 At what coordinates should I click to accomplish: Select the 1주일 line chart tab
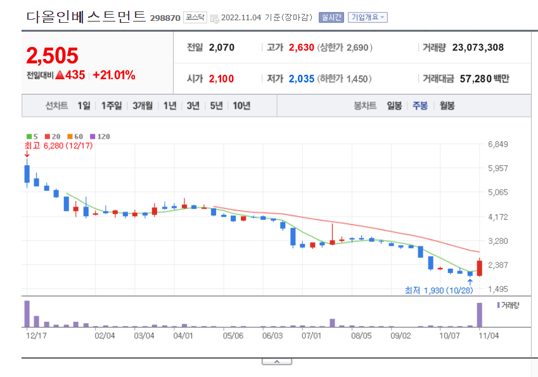point(112,106)
